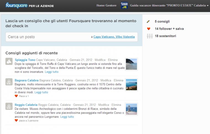Click the heart icon beside 14 follower

click(x=149, y=29)
